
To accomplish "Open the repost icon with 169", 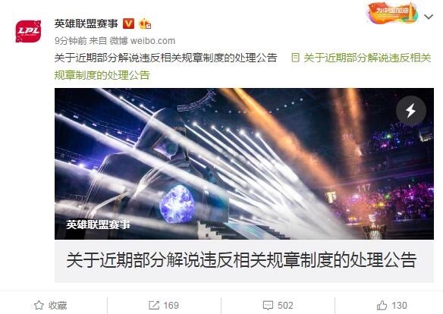I will [x=154, y=305].
